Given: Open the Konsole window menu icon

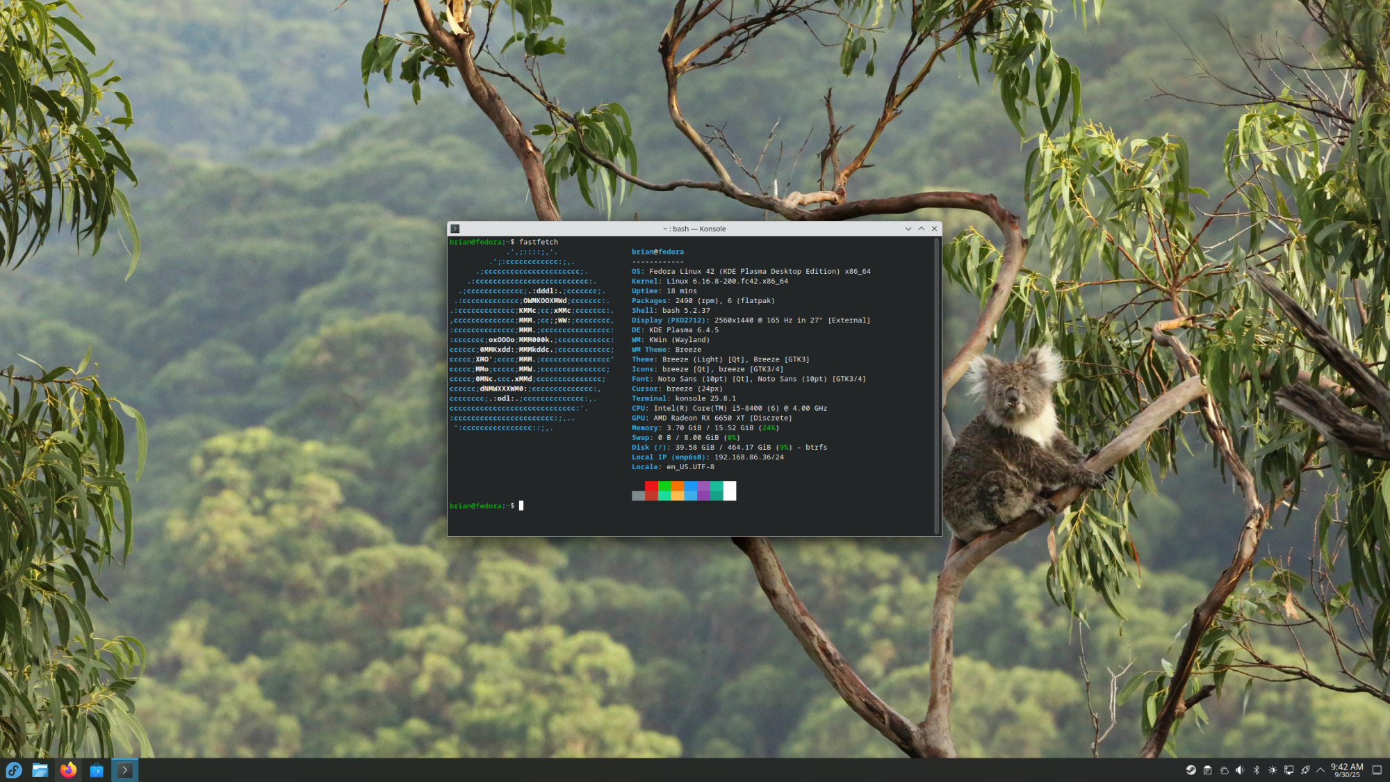Looking at the screenshot, I should point(455,229).
